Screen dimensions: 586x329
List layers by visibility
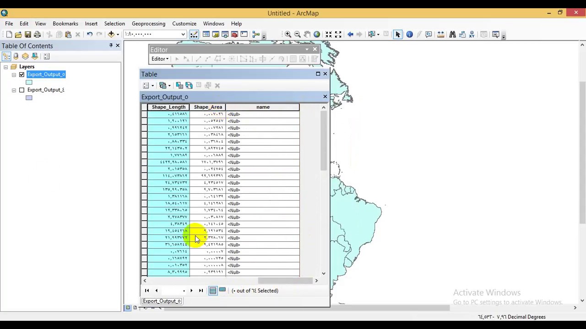tap(25, 56)
